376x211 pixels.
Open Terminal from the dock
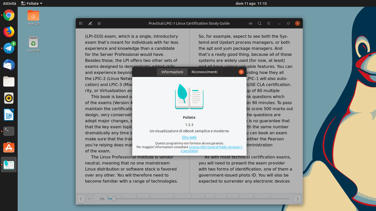pos(9,131)
